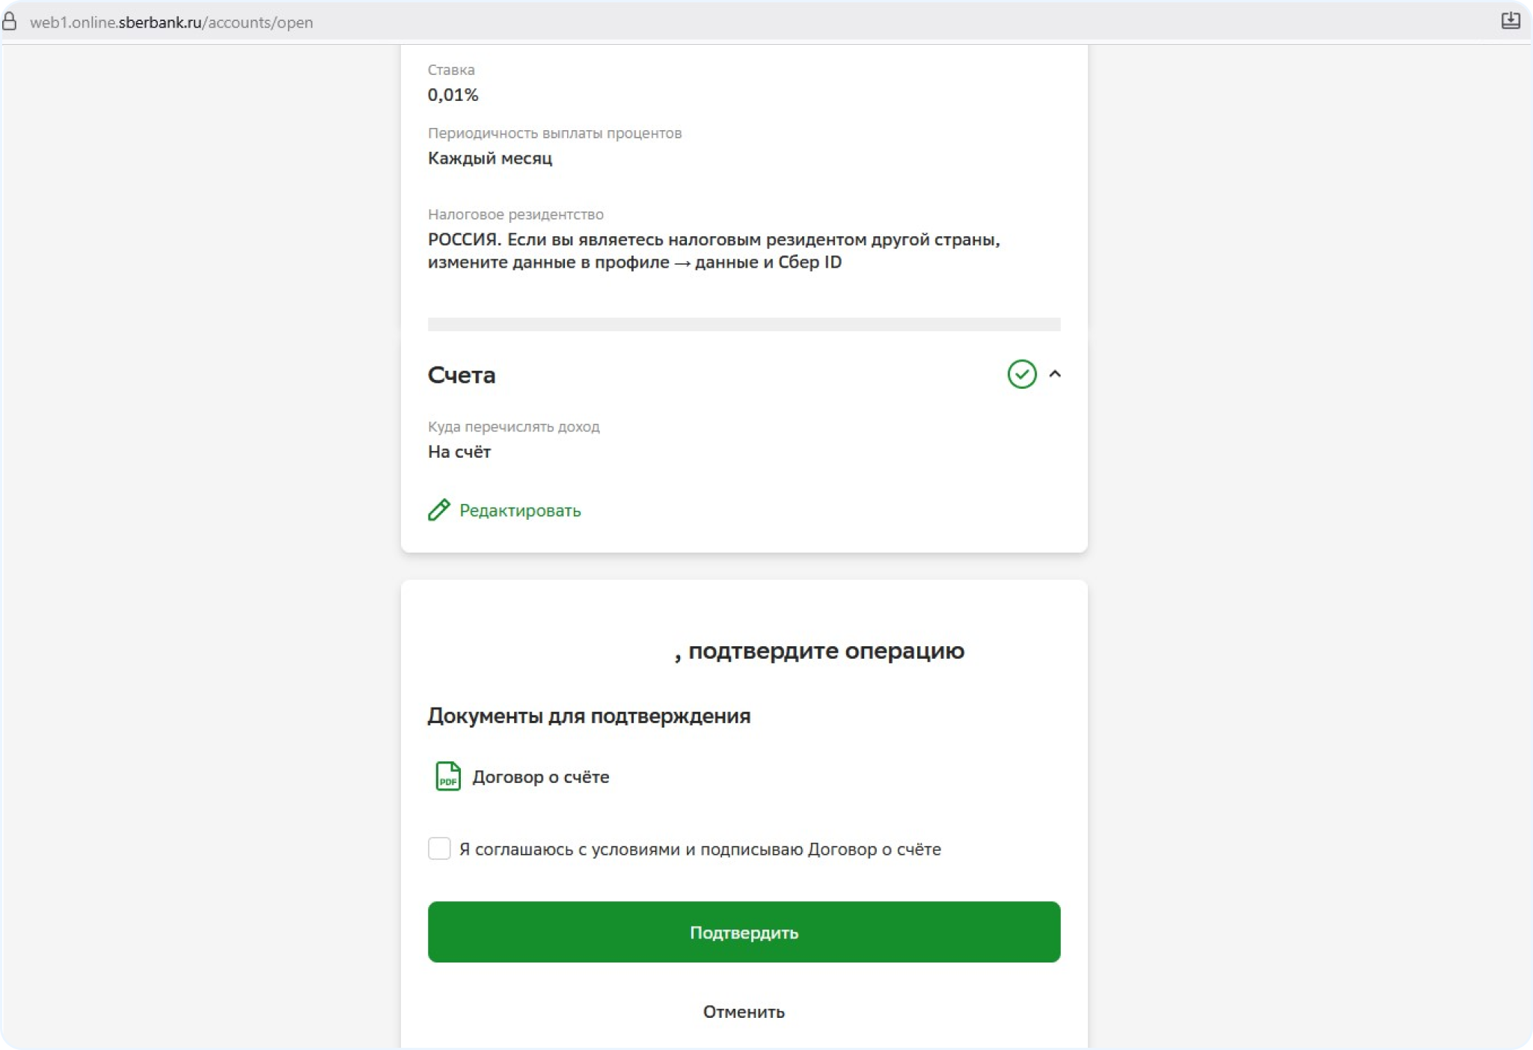This screenshot has height=1050, width=1533.
Task: Open the Редактировать link
Action: 519,511
